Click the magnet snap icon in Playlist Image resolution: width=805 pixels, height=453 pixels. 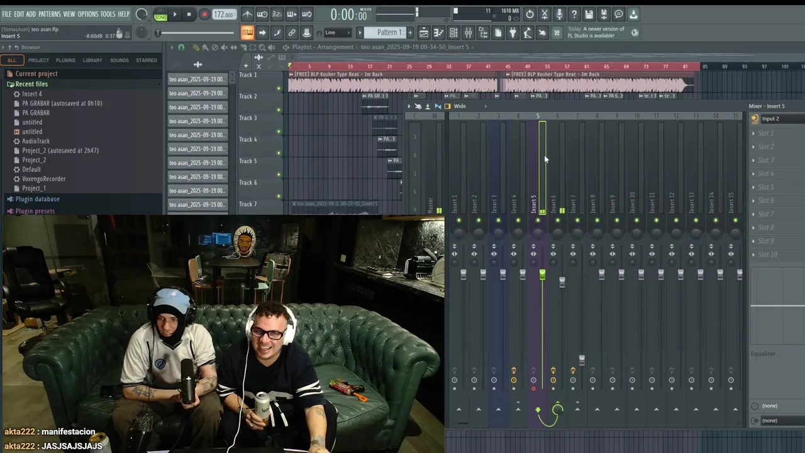click(182, 47)
